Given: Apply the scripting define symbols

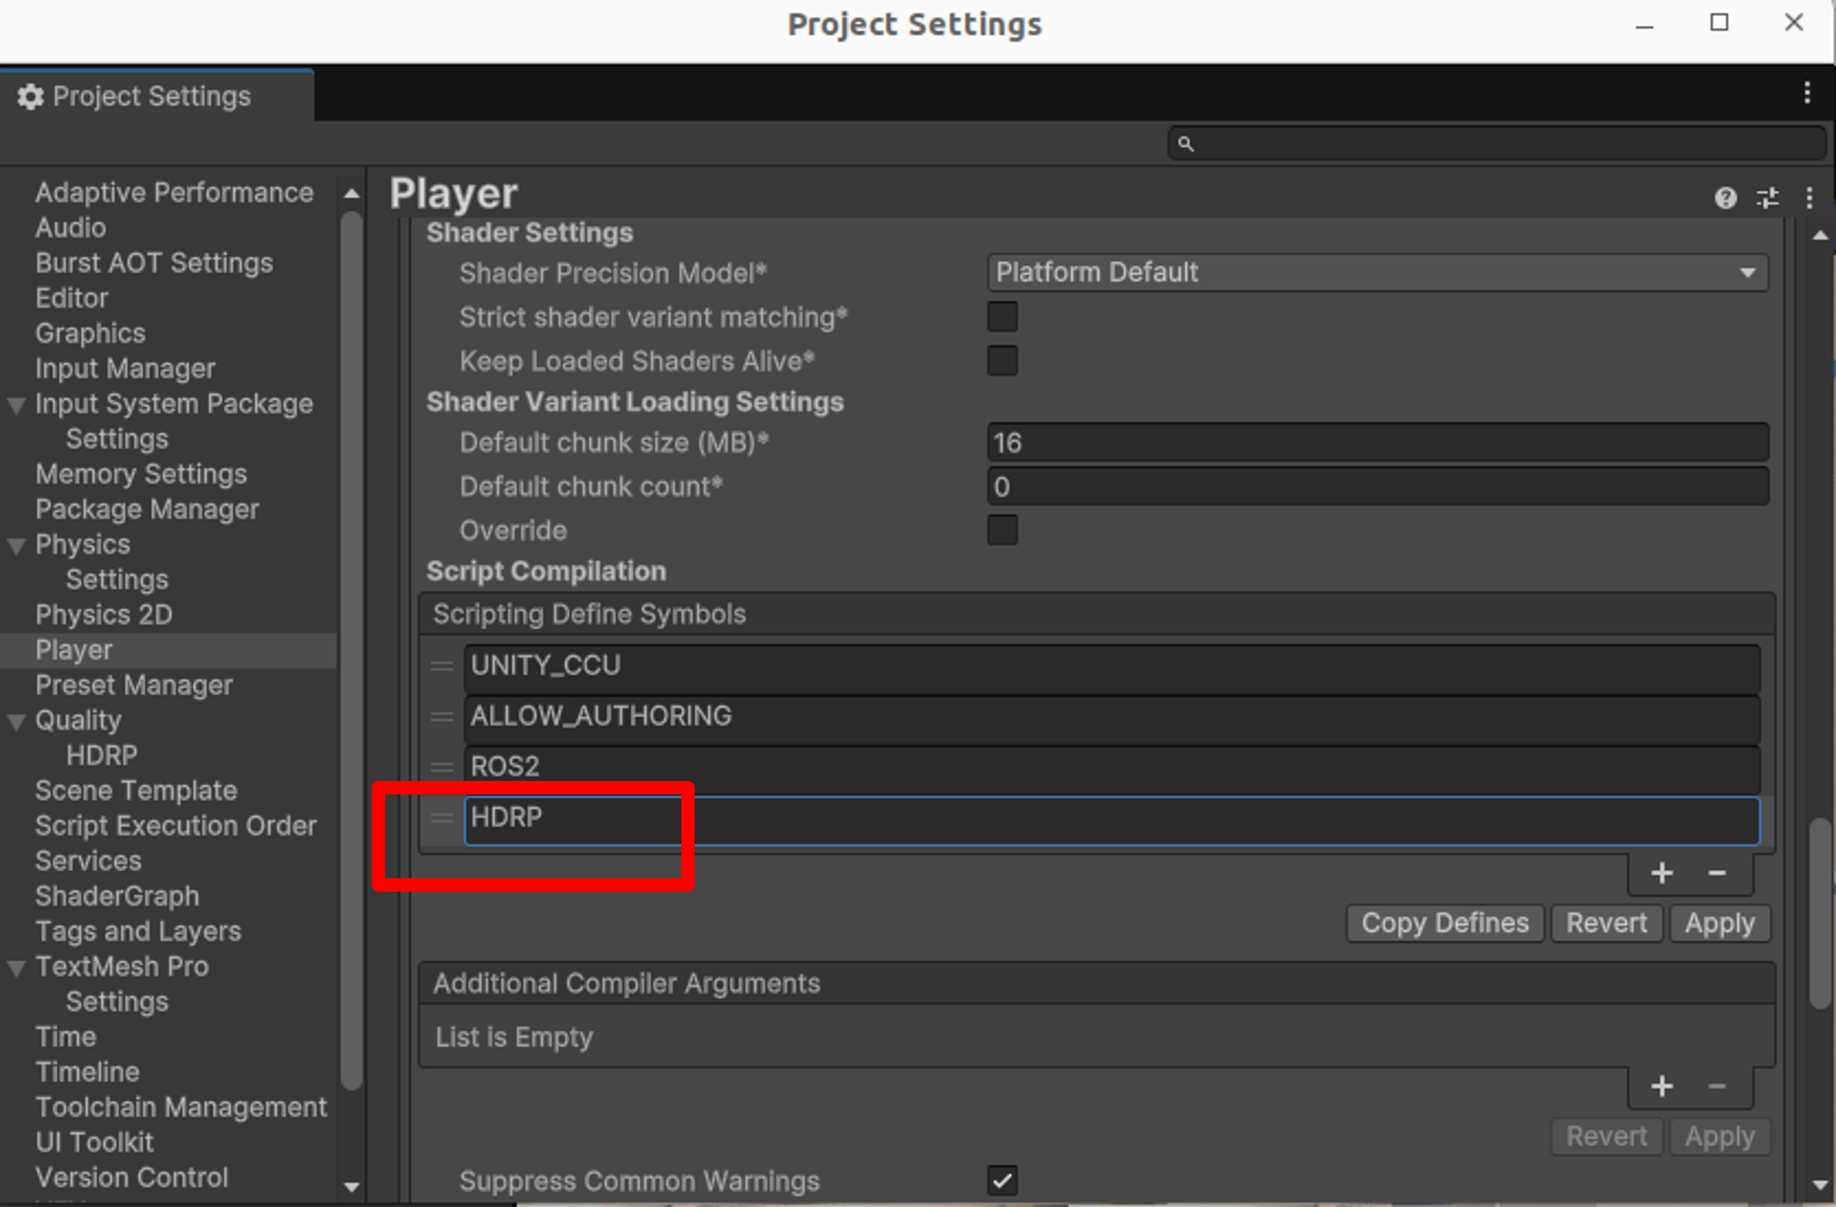Looking at the screenshot, I should [x=1720, y=923].
